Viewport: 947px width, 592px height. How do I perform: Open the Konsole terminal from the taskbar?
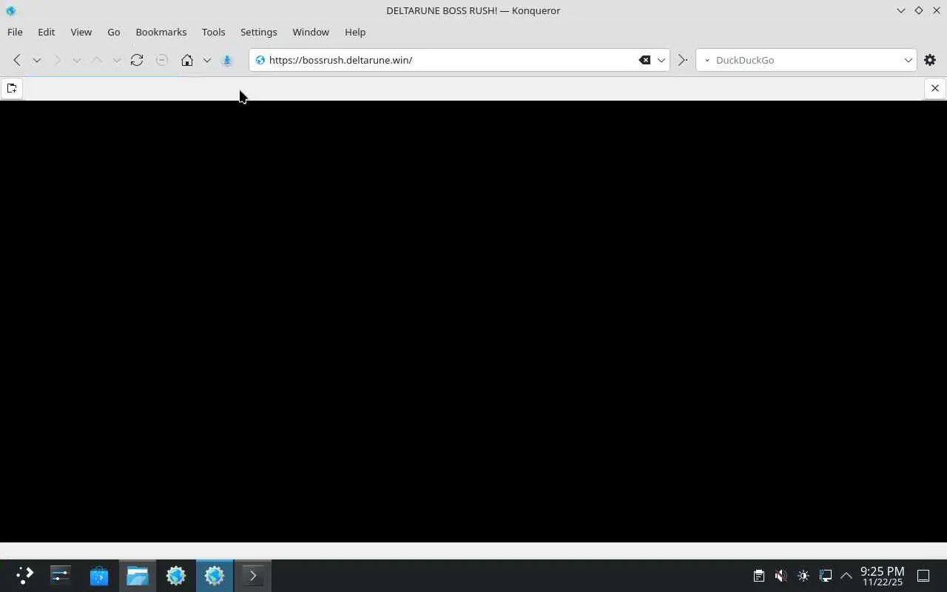[x=253, y=576]
